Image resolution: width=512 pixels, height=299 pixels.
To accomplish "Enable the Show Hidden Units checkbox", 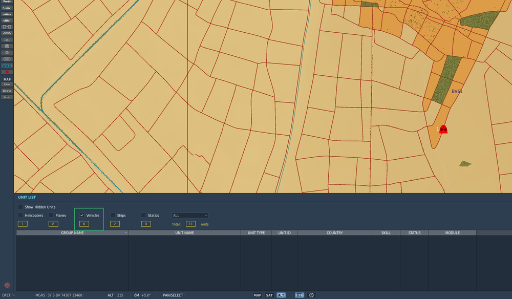I will pyautogui.click(x=20, y=207).
